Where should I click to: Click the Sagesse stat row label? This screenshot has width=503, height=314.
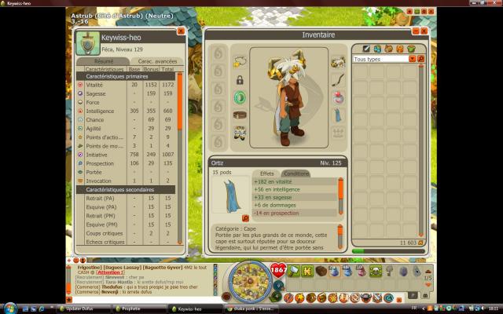pyautogui.click(x=96, y=93)
